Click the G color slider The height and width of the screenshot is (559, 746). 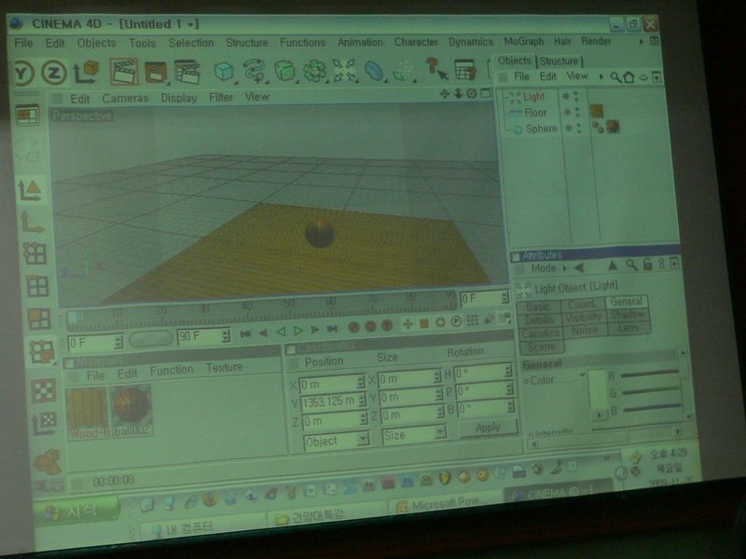point(650,391)
